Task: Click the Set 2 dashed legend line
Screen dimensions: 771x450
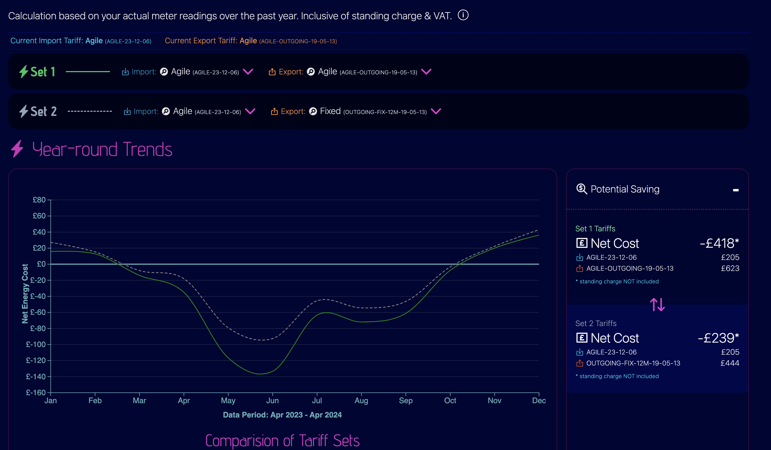Action: click(x=90, y=111)
